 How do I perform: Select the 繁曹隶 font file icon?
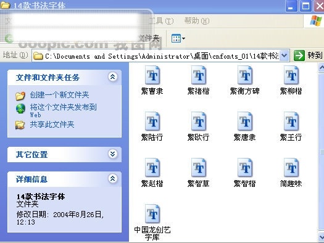(152, 75)
